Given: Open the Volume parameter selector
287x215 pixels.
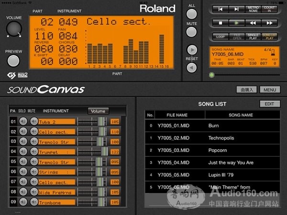Looking at the screenshot, I should coord(98,111).
